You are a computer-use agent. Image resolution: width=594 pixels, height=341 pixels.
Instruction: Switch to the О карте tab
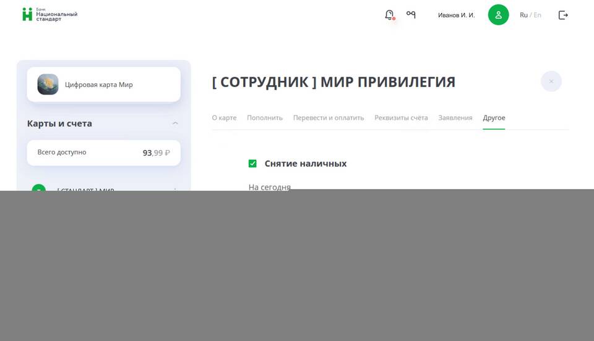coord(224,117)
